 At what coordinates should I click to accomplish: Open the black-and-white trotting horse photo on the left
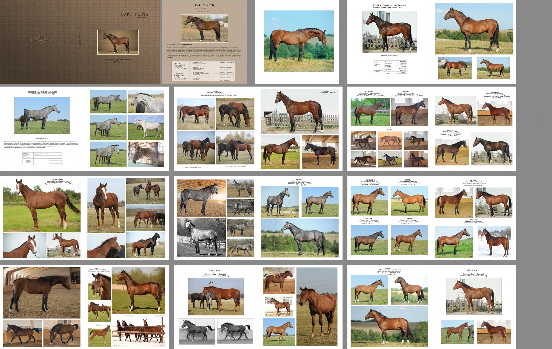point(196,331)
